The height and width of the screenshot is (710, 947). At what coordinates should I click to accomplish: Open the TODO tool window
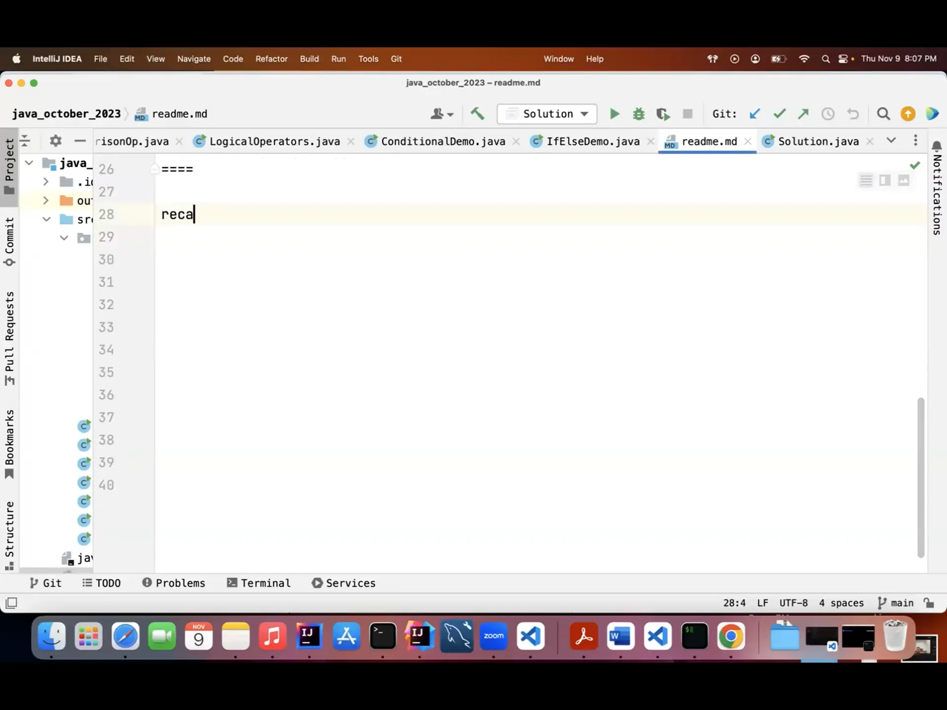(x=102, y=583)
